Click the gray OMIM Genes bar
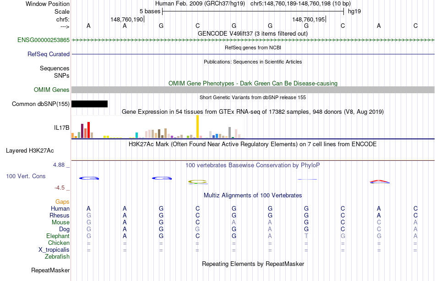The image size is (435, 281). tap(253, 90)
